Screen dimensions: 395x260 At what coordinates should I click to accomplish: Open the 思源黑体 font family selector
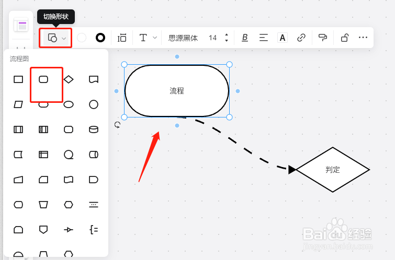pos(183,38)
